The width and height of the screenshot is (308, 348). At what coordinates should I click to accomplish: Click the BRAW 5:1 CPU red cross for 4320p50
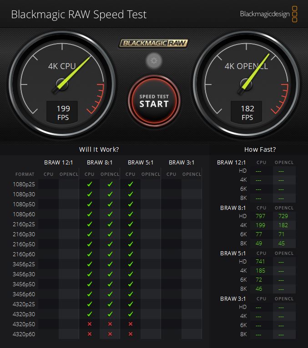(x=131, y=324)
